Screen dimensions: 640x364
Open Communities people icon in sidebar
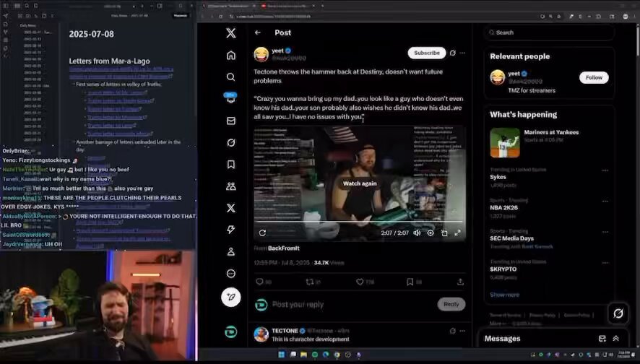pyautogui.click(x=231, y=186)
